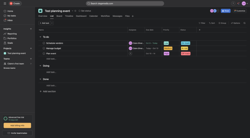Screen dimensions: 250x138
Task: Mark Schedule vendors task complete
Action: click(x=44, y=43)
